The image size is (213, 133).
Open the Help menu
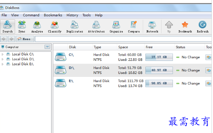(99, 15)
